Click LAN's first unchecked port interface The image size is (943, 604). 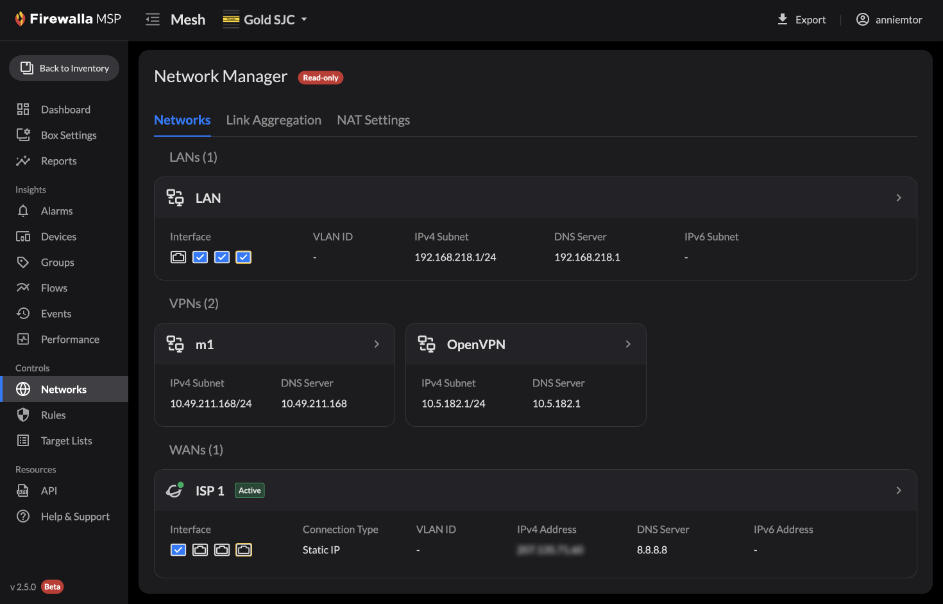(x=178, y=257)
